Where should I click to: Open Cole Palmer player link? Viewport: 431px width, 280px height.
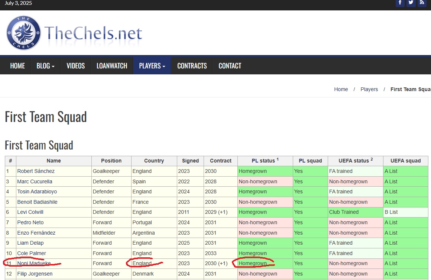pos(32,253)
